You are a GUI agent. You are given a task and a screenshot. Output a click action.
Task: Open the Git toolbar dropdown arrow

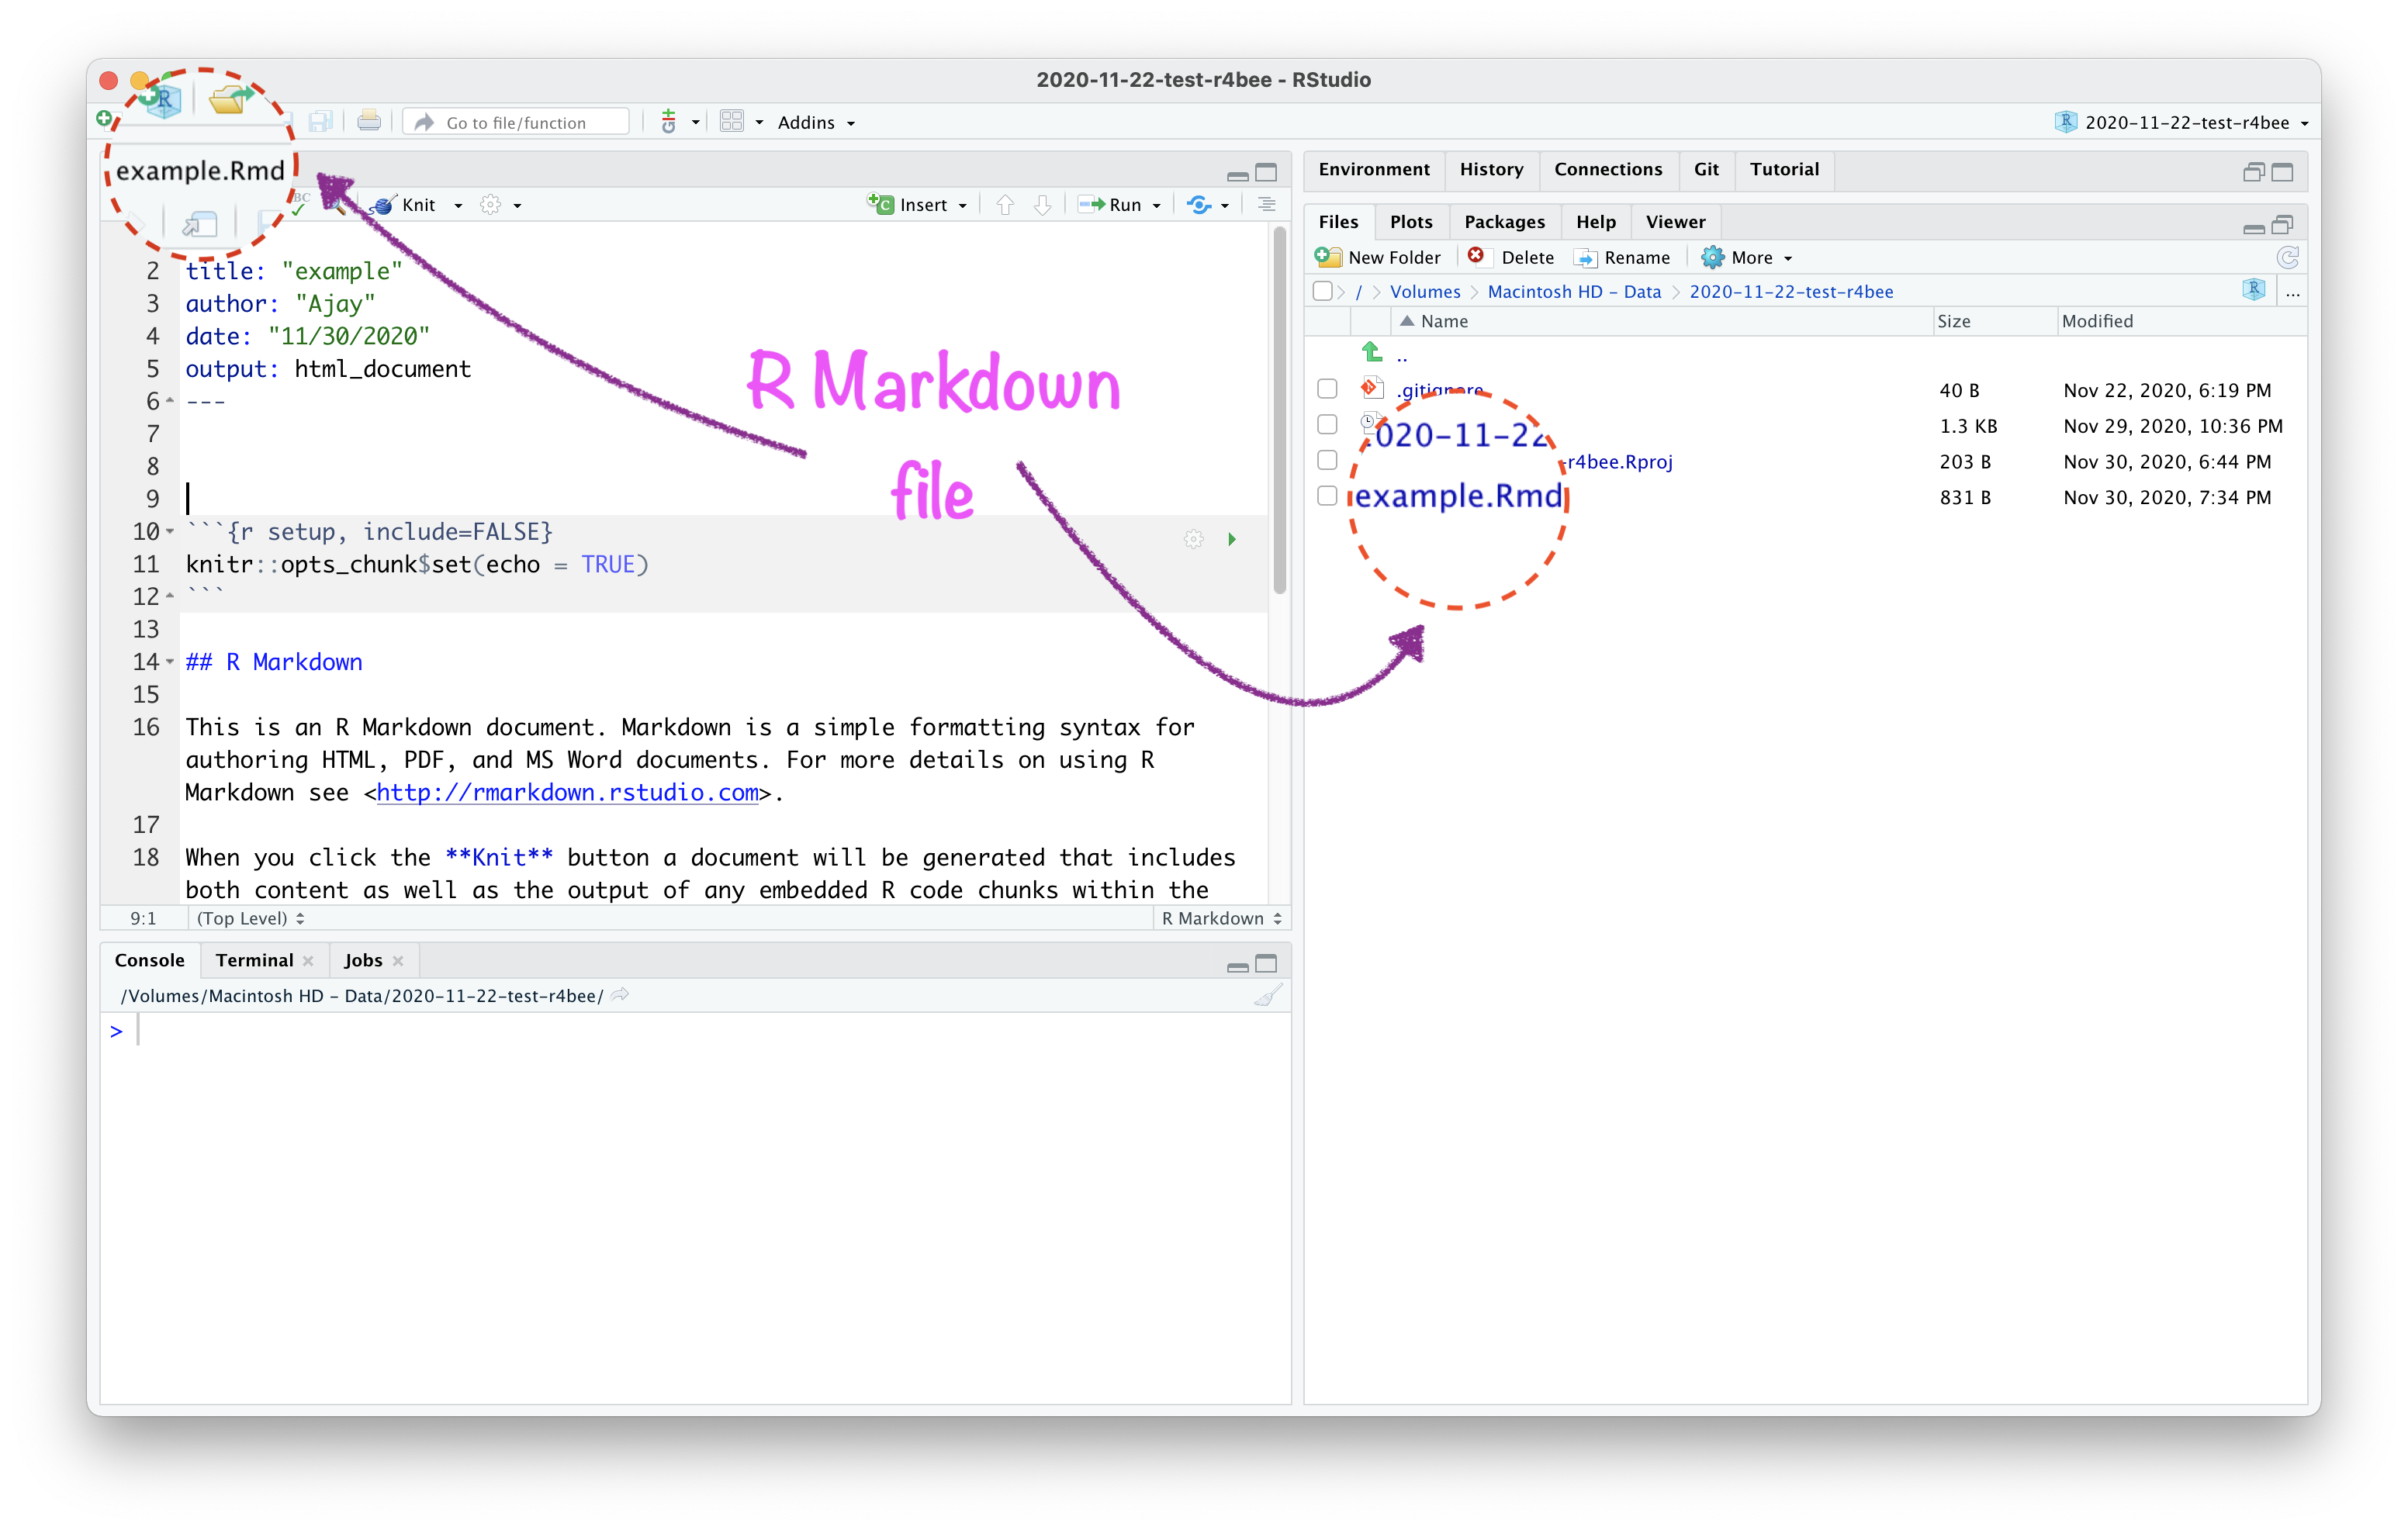point(695,123)
